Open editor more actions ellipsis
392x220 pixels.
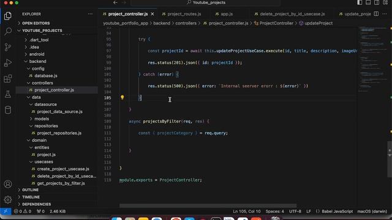(x=385, y=14)
